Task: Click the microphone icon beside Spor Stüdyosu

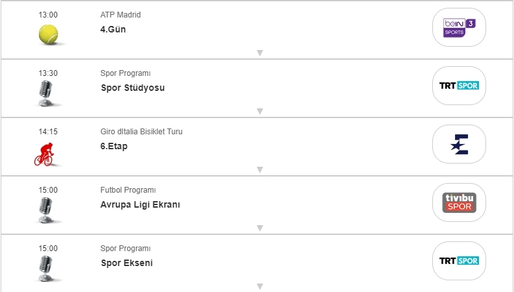Action: point(45,94)
